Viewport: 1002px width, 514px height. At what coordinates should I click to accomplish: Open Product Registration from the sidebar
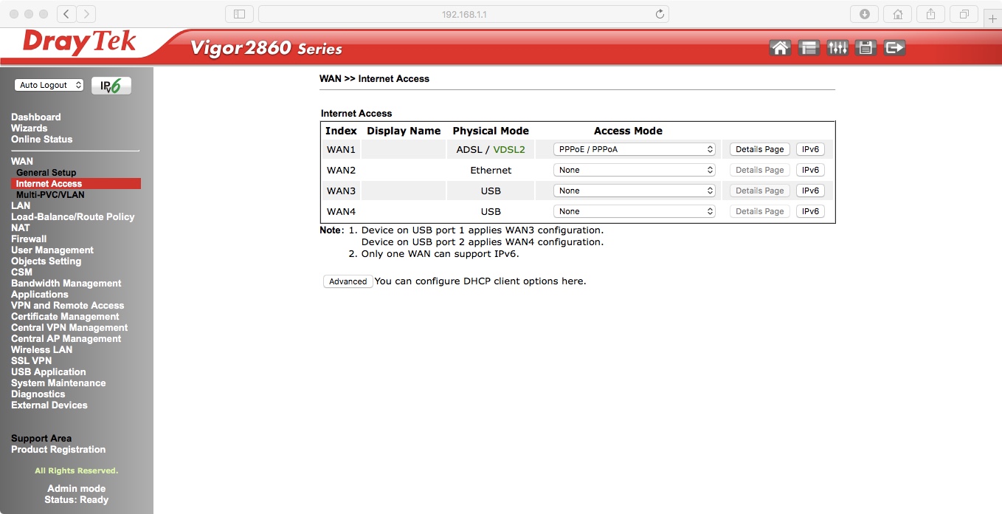58,449
